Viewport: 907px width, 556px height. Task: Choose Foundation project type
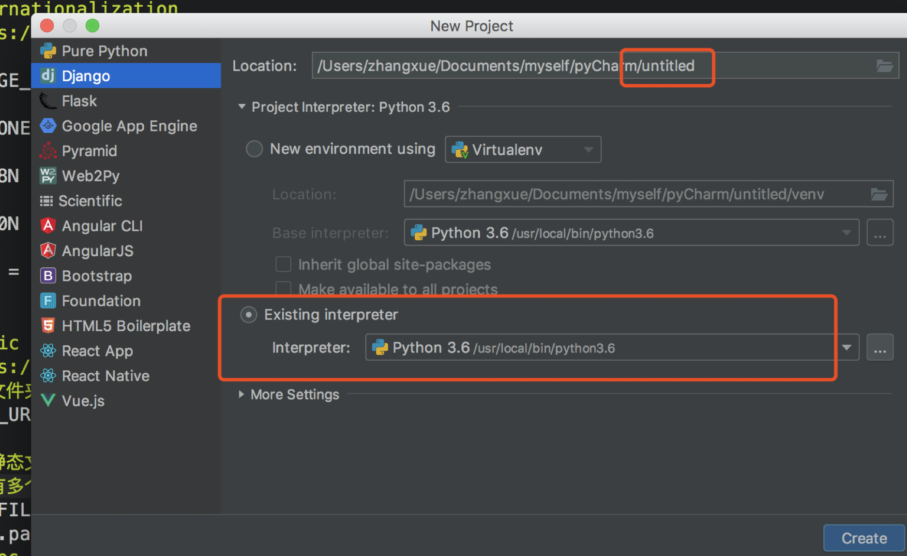pyautogui.click(x=126, y=301)
